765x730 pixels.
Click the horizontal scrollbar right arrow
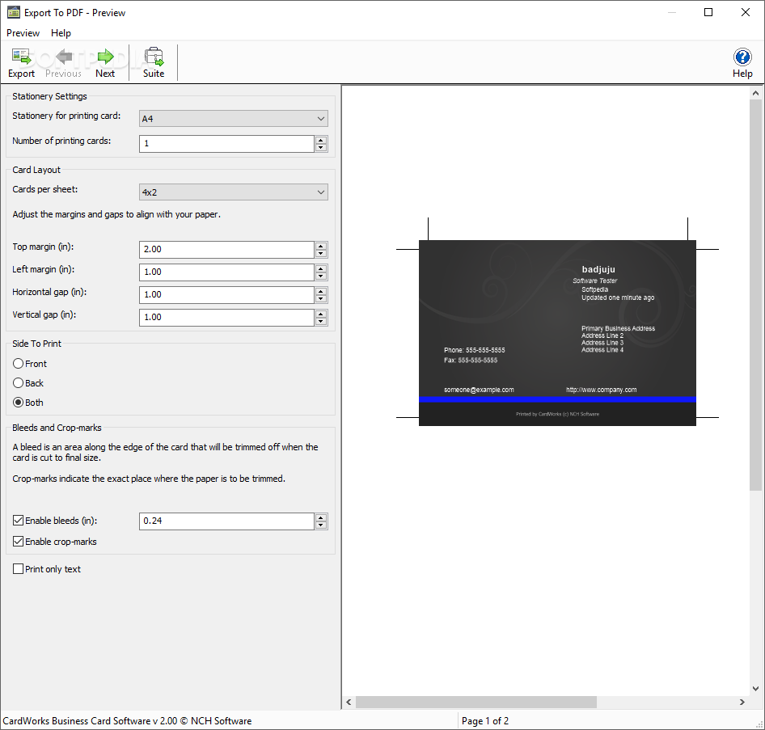[x=742, y=703]
